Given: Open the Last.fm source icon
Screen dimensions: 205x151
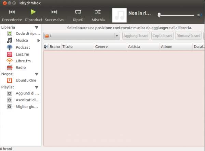Looking at the screenshot, I should click(x=10, y=55).
